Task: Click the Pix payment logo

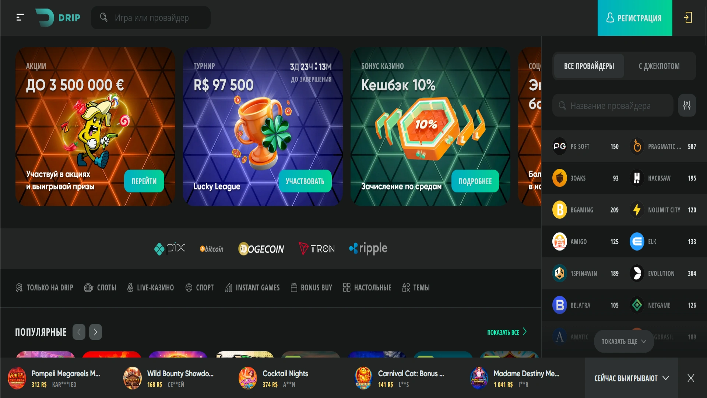Action: click(170, 249)
